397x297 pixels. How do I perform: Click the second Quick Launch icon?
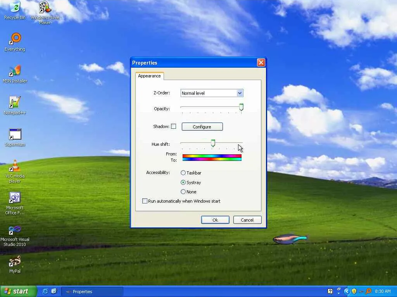(x=54, y=291)
